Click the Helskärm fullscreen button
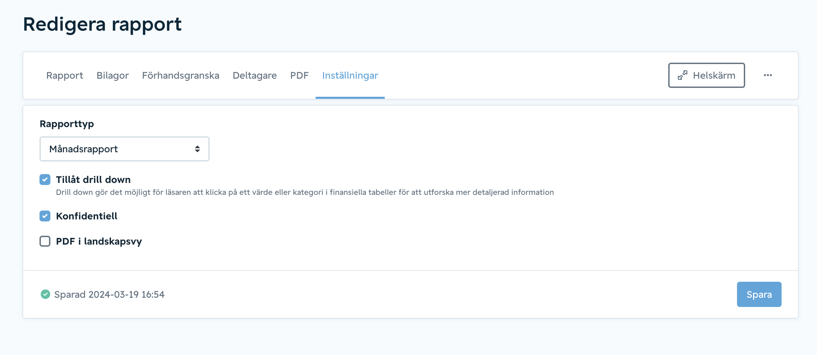This screenshot has height=355, width=817. (707, 75)
